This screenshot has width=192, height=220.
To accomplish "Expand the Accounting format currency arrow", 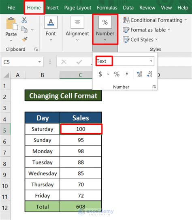I will tap(108, 74).
